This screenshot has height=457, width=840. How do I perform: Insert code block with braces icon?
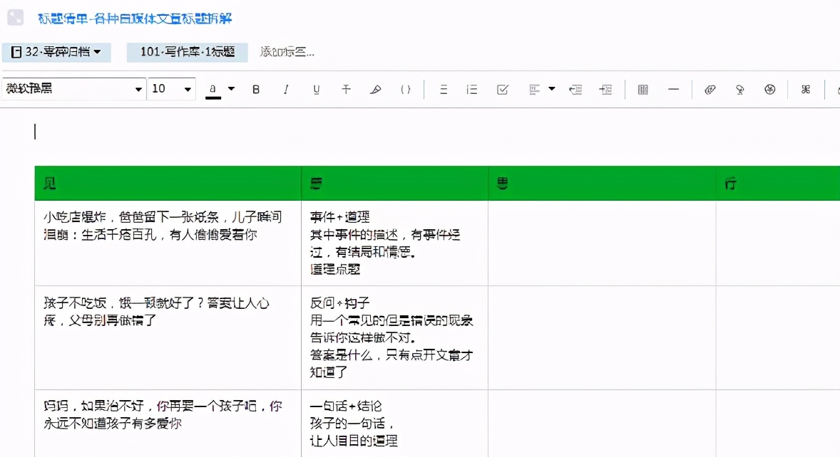click(x=406, y=90)
